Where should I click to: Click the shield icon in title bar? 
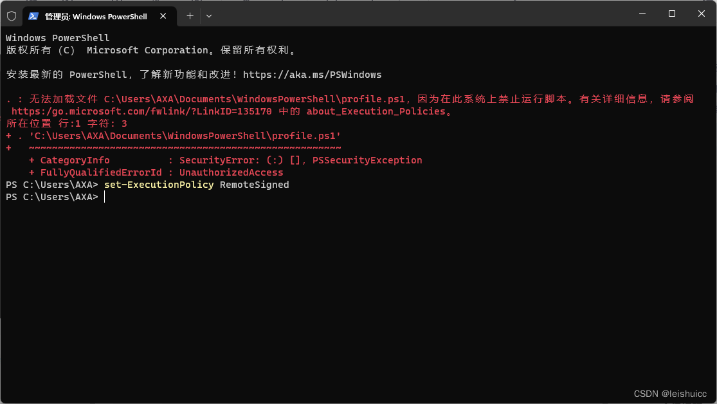click(12, 16)
